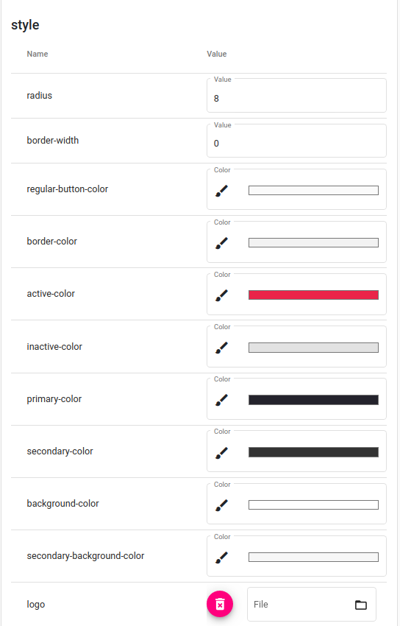400x626 pixels.
Task: Click the secondary-color paintbrush icon
Action: (221, 453)
